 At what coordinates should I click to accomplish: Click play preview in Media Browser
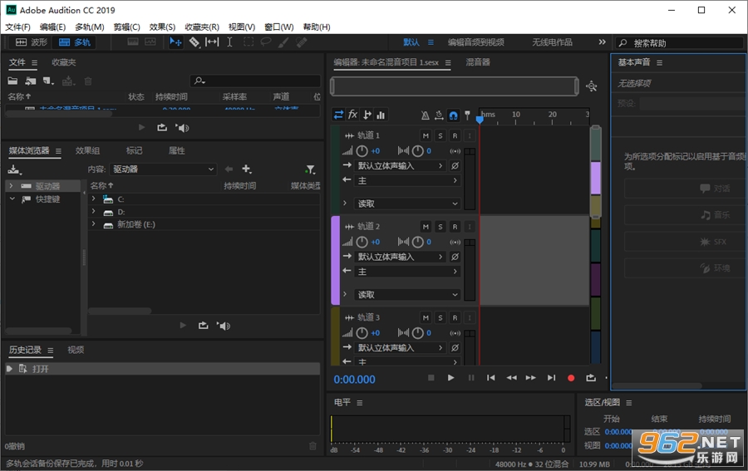pos(183,326)
